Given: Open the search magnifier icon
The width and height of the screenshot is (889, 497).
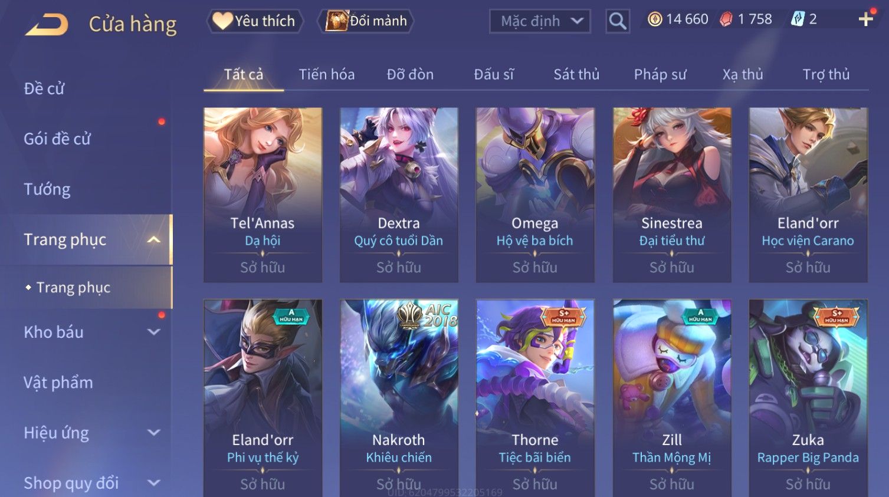Looking at the screenshot, I should tap(618, 21).
